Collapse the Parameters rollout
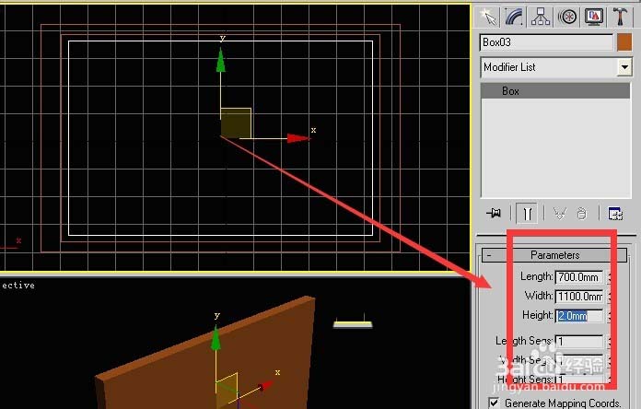 [x=554, y=255]
